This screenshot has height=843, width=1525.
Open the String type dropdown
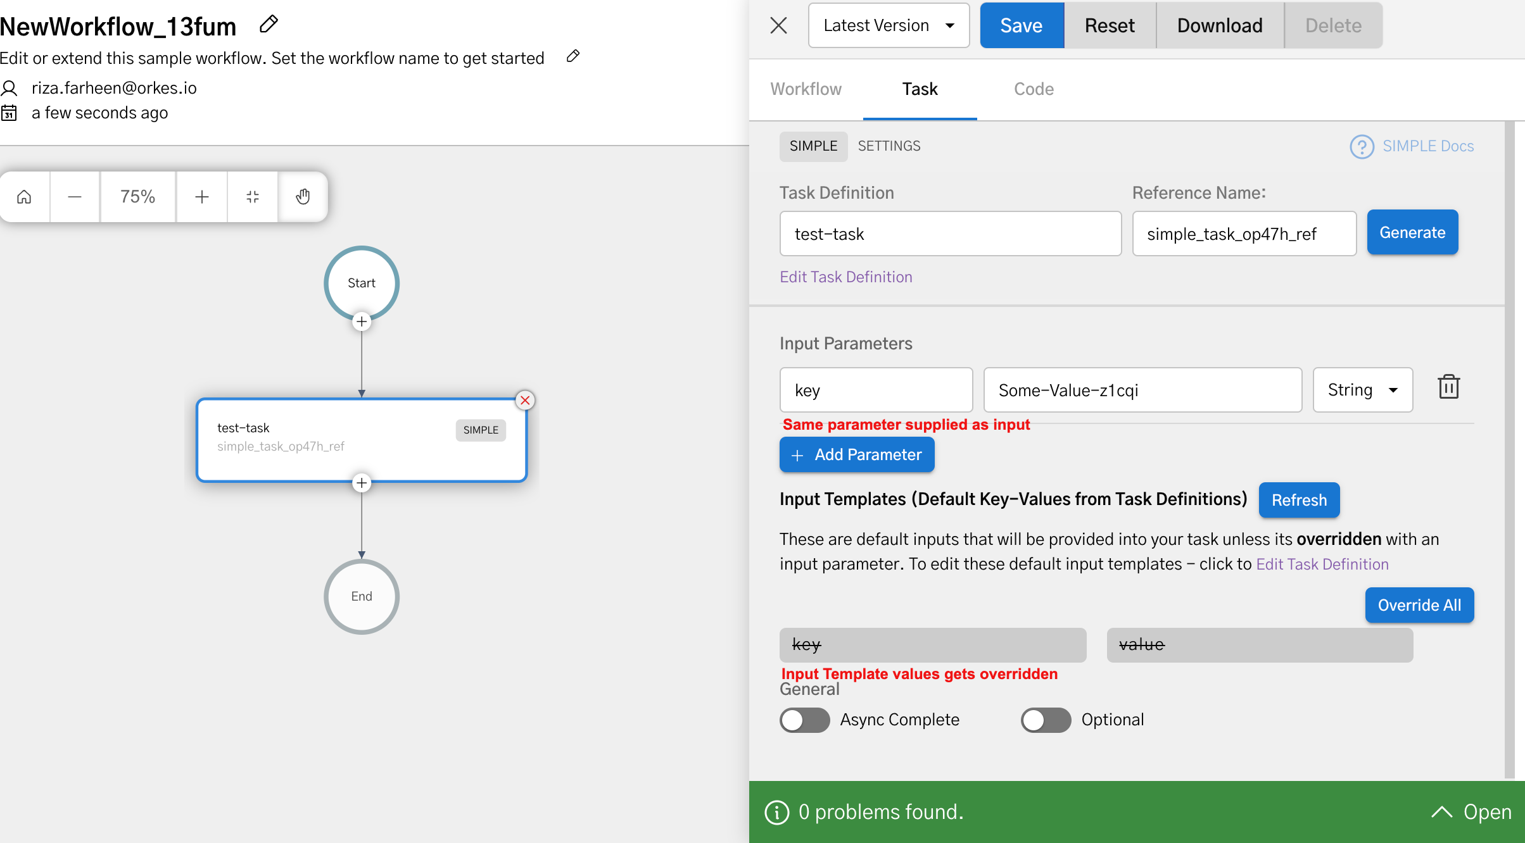tap(1362, 389)
